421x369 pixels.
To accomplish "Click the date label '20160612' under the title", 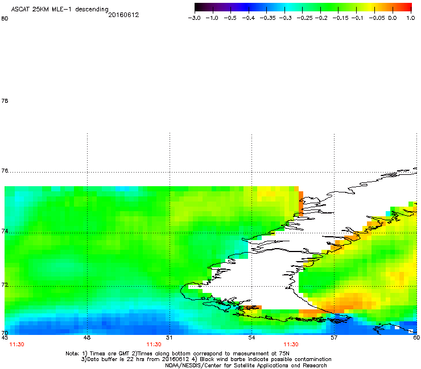I will (x=123, y=15).
